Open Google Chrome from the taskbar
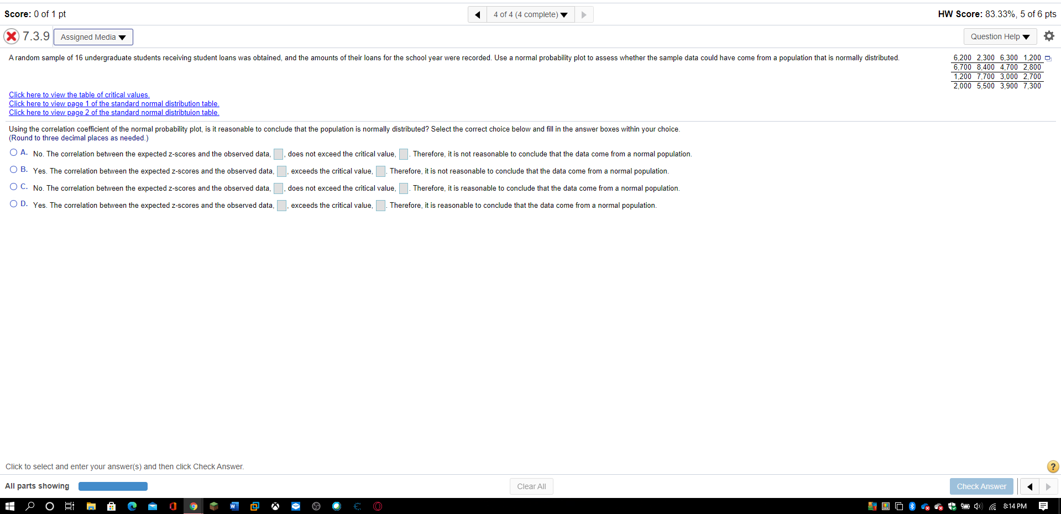 click(x=193, y=506)
